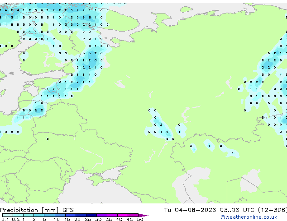The height and width of the screenshot is (221, 287).
Task: Click the "(12+306)" forecast offset text
Action: tap(273, 210)
